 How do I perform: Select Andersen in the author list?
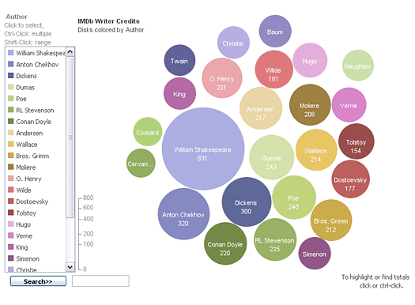point(25,133)
